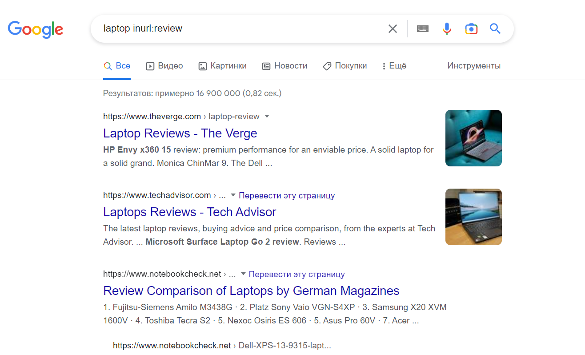The height and width of the screenshot is (355, 585).
Task: Open Инструменты search tools
Action: 474,66
